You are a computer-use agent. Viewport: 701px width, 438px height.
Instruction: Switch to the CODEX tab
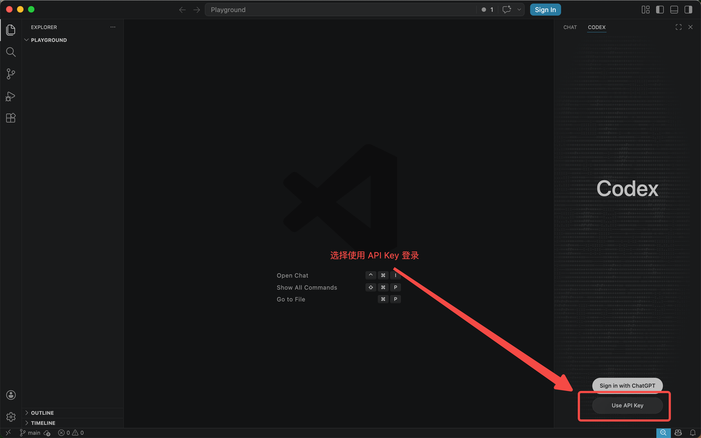coord(596,27)
